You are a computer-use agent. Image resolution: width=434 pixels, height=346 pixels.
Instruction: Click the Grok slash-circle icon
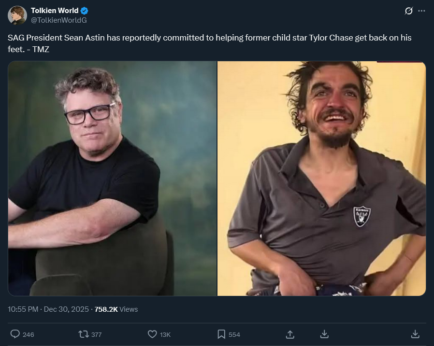[408, 11]
